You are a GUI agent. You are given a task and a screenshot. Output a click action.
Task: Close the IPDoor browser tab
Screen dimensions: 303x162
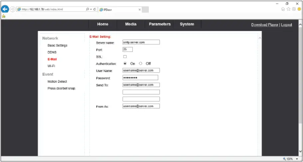(x=140, y=10)
